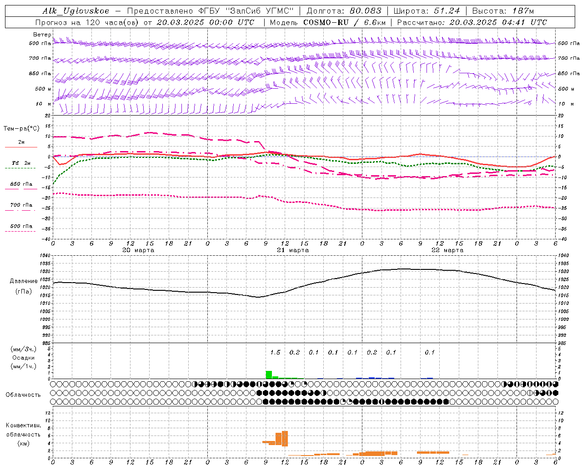This screenshot has width=582, height=466.
Task: Click the Давление panel label
Action: (24, 281)
